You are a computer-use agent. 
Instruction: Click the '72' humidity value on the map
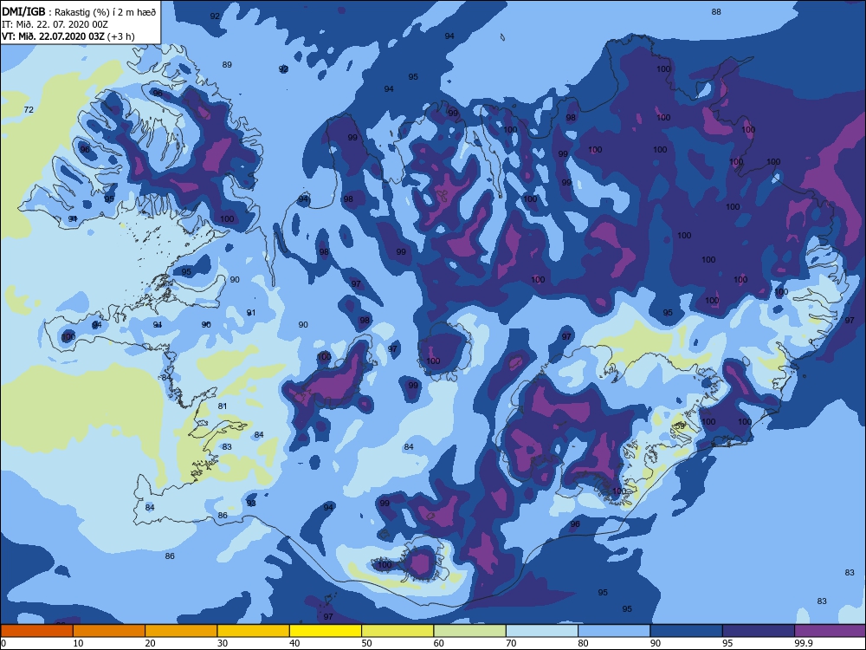pyautogui.click(x=29, y=109)
